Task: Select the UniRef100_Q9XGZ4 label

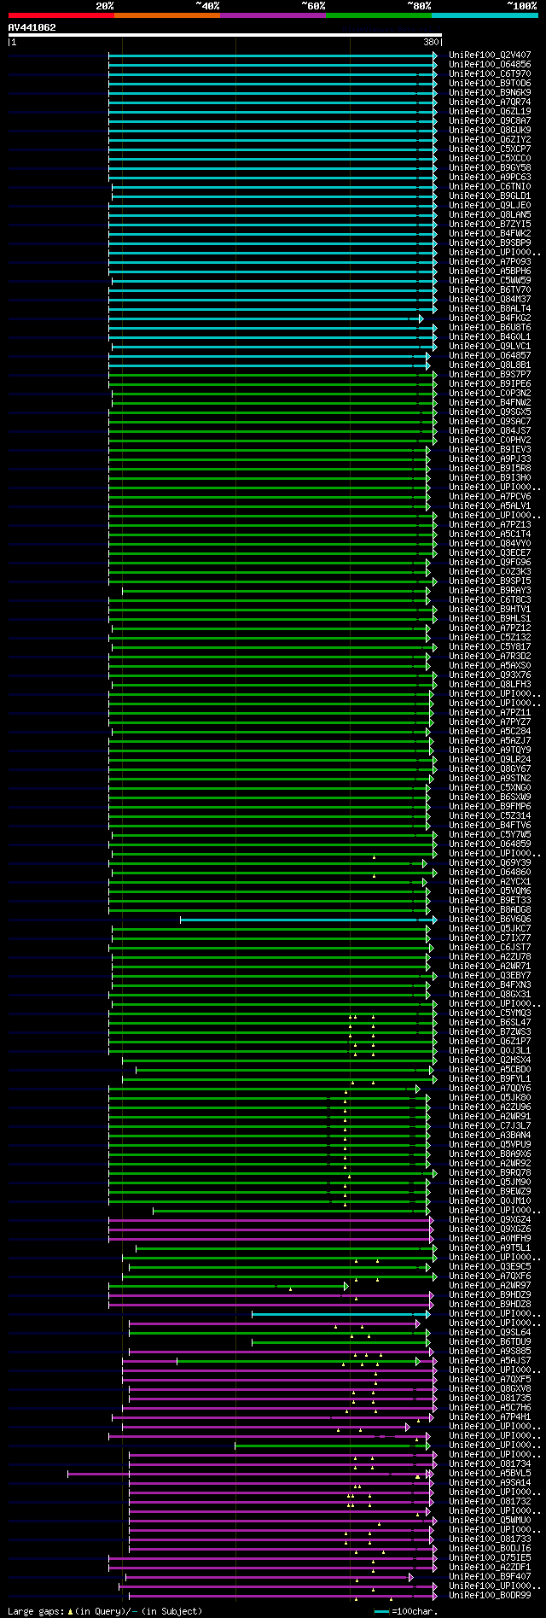Action: [x=490, y=1220]
